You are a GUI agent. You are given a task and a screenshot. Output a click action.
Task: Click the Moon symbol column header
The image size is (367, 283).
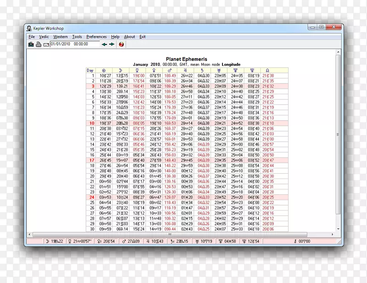[122, 70]
